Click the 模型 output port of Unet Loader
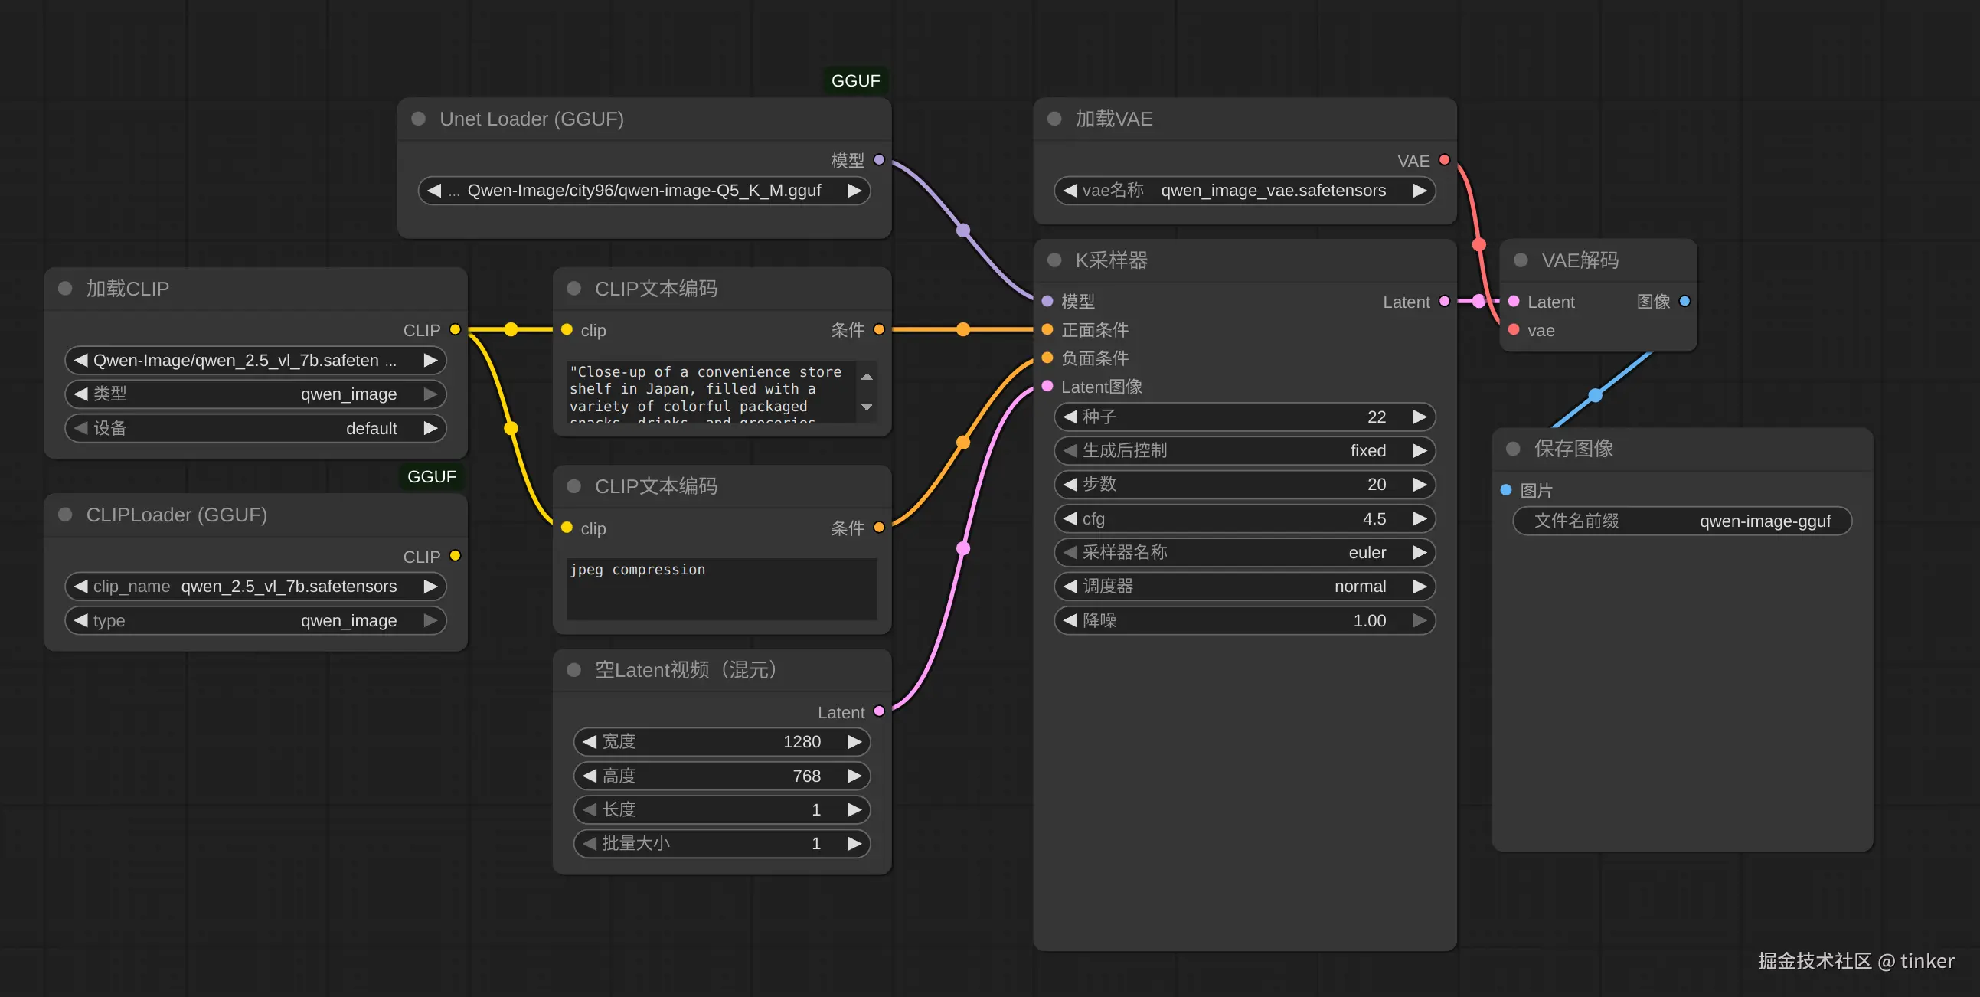 pos(879,160)
